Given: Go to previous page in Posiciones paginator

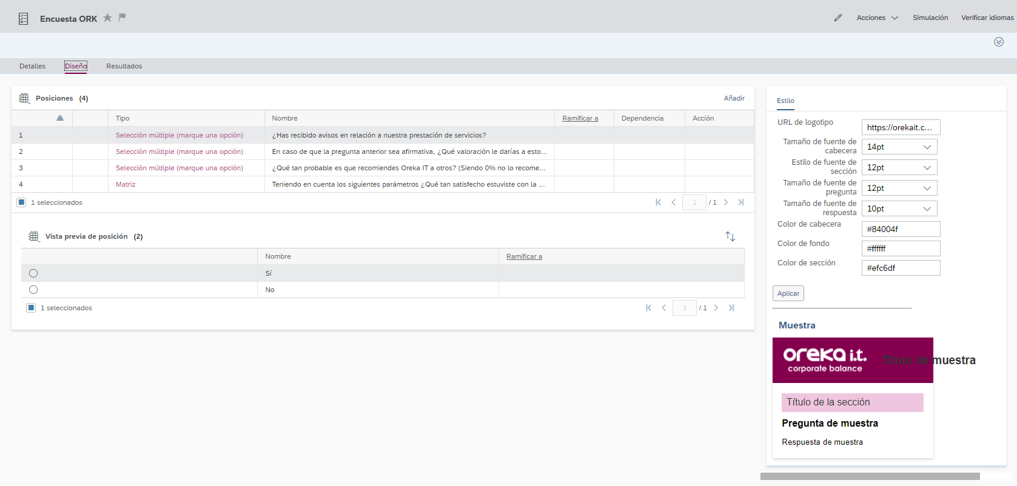Looking at the screenshot, I should coord(673,202).
